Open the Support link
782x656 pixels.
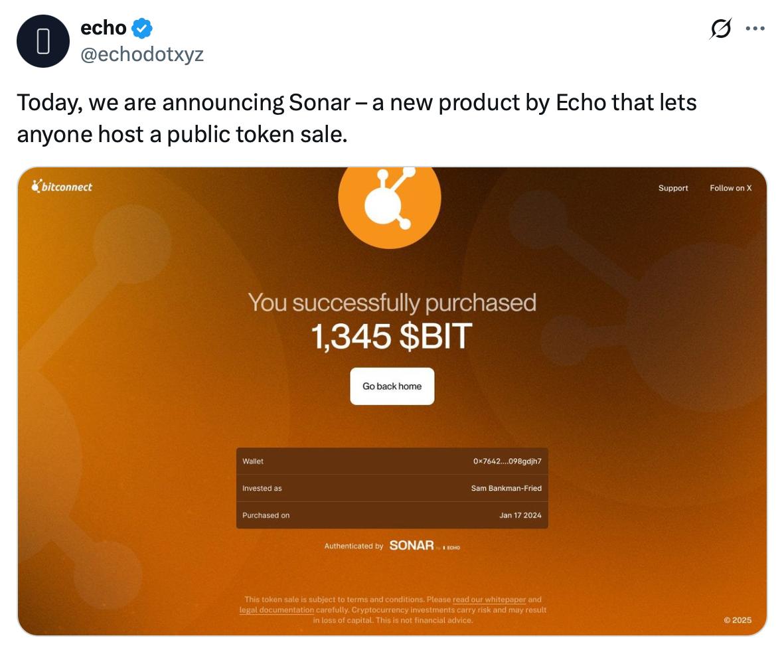tap(672, 188)
